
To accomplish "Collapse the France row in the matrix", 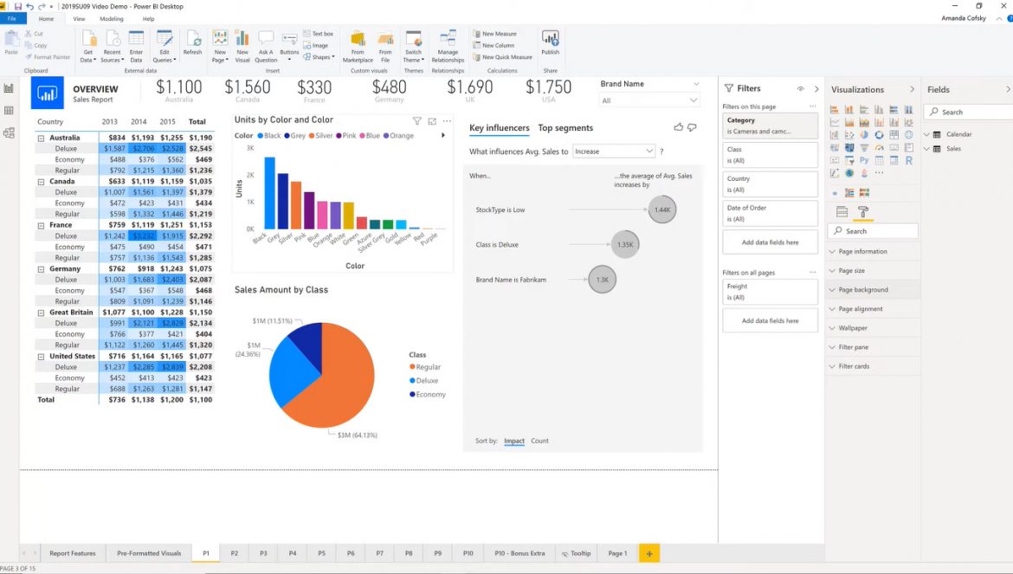I will [x=41, y=225].
